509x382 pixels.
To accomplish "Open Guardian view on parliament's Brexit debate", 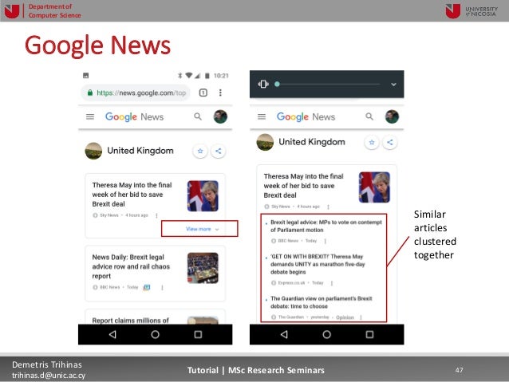I will [322, 302].
